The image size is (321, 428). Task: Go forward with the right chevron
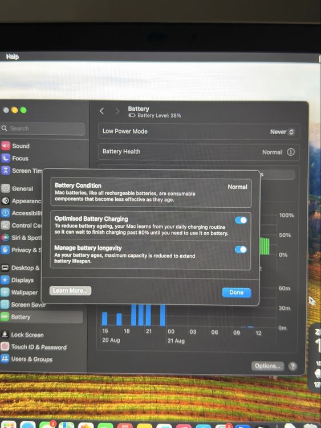pyautogui.click(x=117, y=111)
